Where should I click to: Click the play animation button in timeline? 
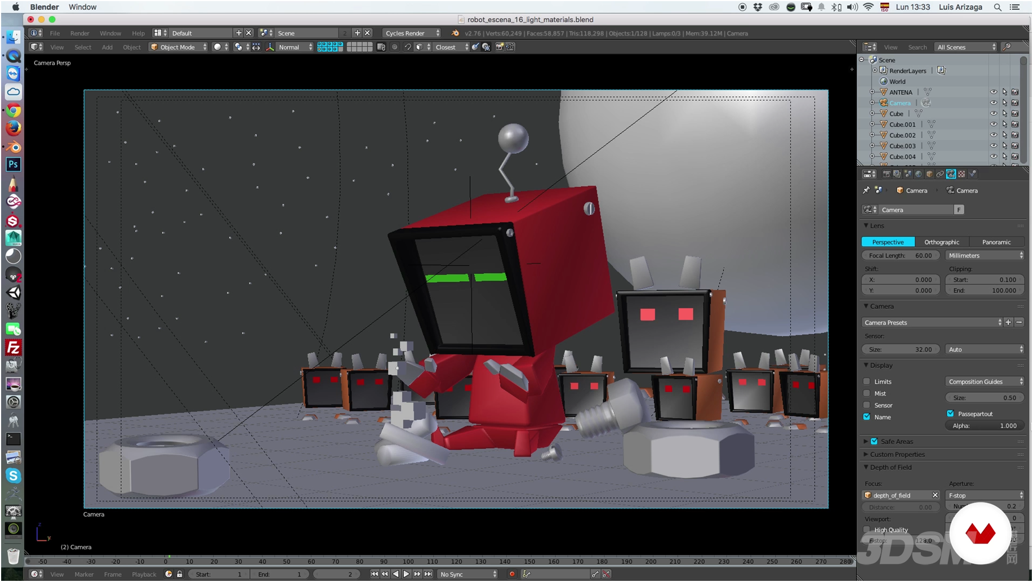point(406,574)
